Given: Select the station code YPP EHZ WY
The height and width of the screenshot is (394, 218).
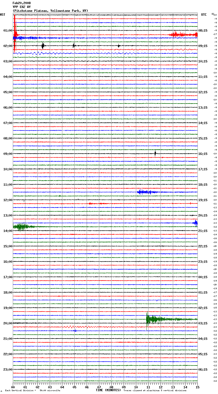Looking at the screenshot, I should pos(22,7).
